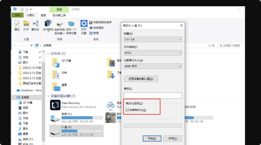The height and width of the screenshot is (145, 261).
Task: Collapse the 文件夹 (7) section
Action: pyautogui.click(x=49, y=54)
